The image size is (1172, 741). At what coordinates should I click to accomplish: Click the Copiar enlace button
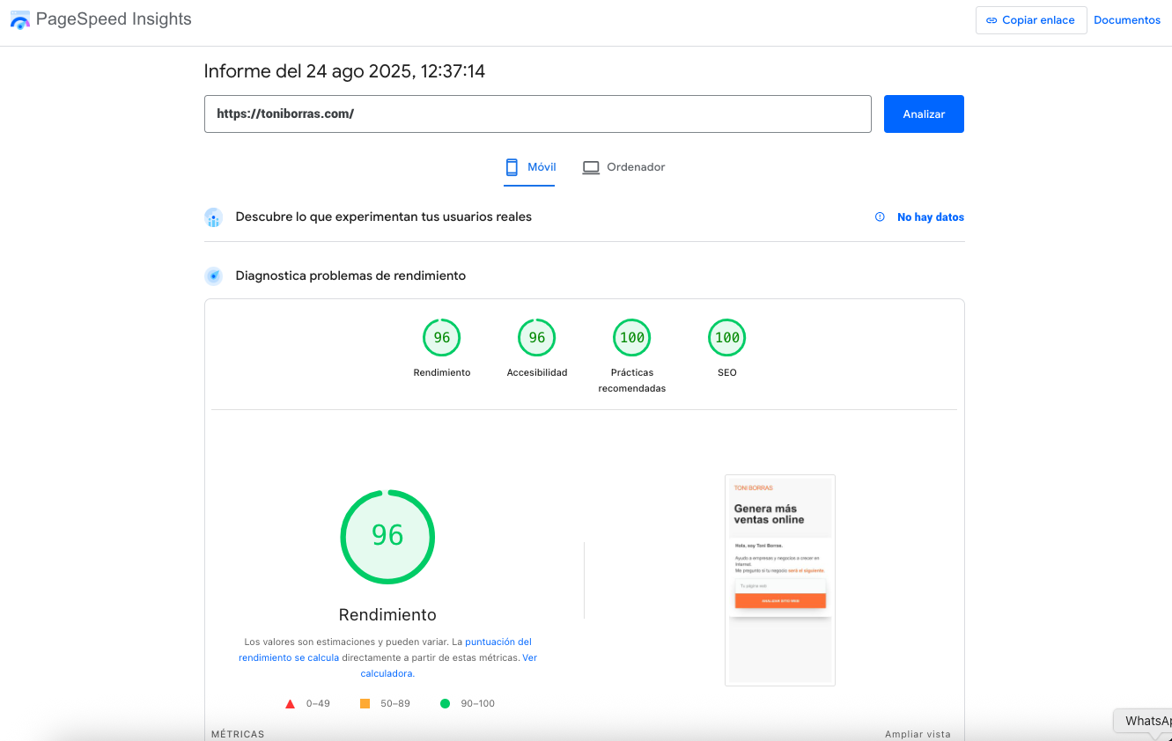pyautogui.click(x=1031, y=20)
